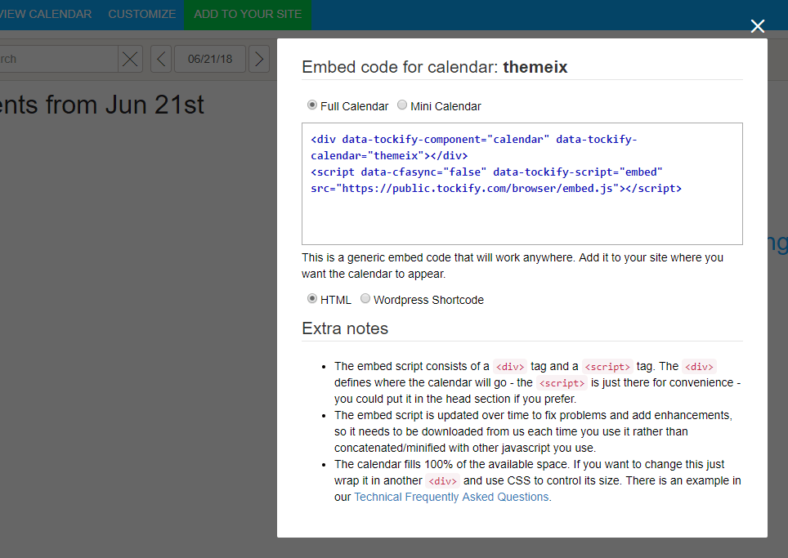Select the Full Calendar radio option

[x=312, y=105]
